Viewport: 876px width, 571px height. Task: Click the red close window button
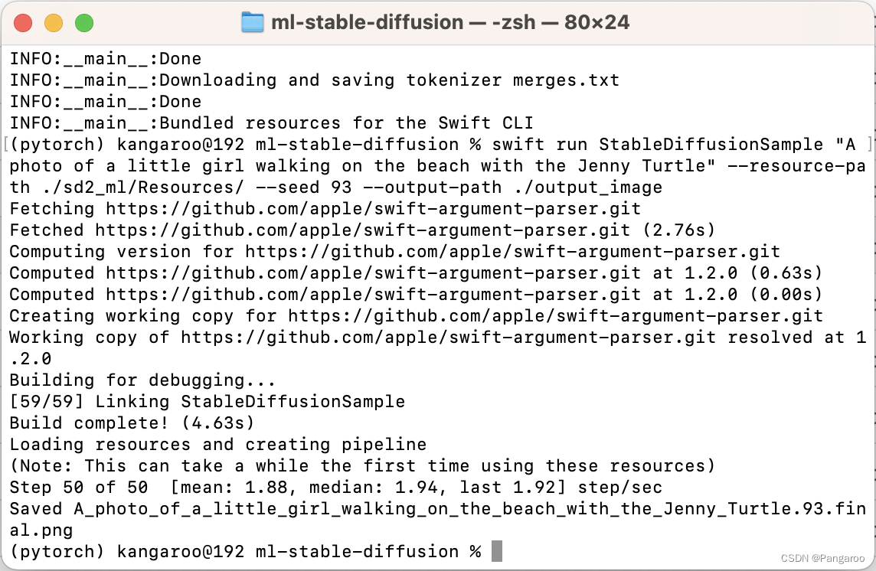coord(23,23)
